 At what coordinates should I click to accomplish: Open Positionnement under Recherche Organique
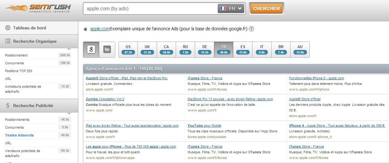[17, 55]
